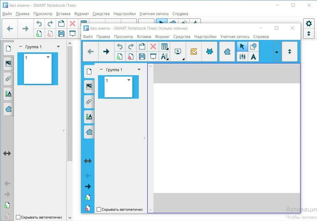Show screen shade in front window toolbar
The image size is (317, 221).
coord(153,57)
